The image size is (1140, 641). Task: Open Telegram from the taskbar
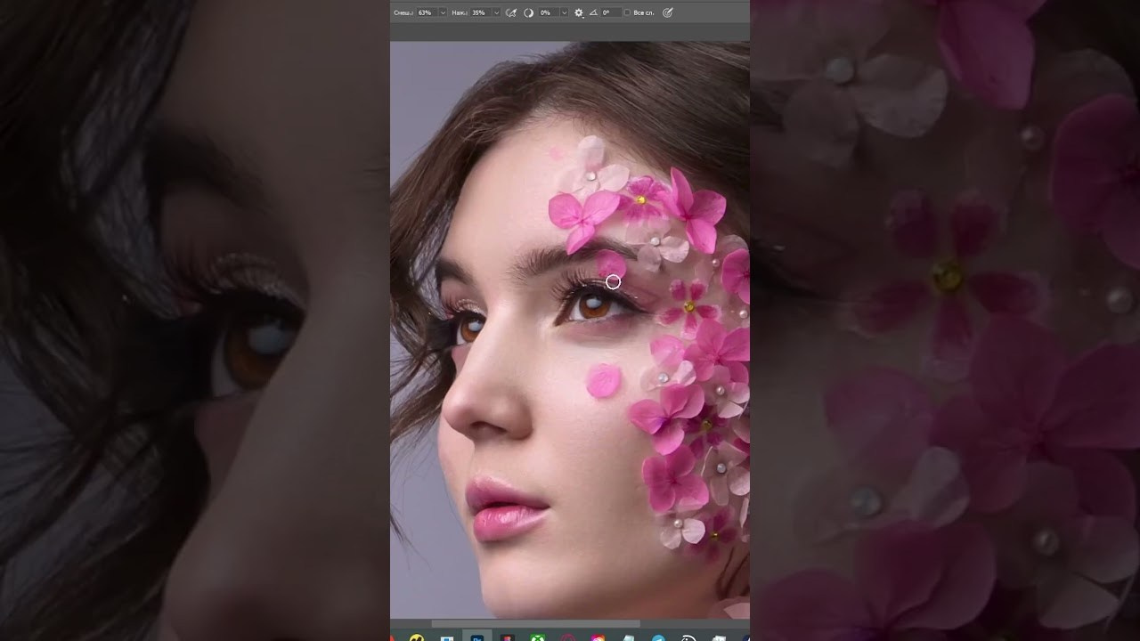tap(658, 637)
